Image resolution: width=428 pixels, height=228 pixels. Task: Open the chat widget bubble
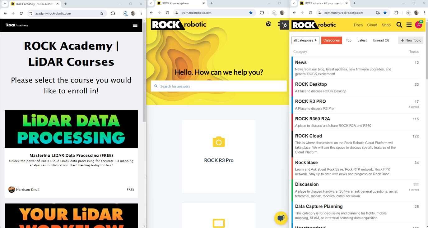click(281, 218)
